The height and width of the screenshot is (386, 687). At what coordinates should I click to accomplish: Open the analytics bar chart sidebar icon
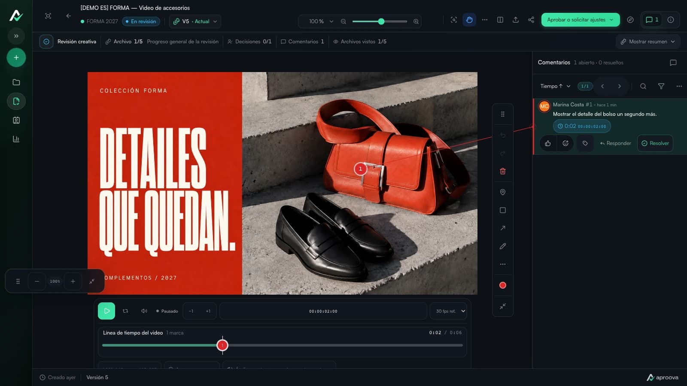click(x=16, y=139)
